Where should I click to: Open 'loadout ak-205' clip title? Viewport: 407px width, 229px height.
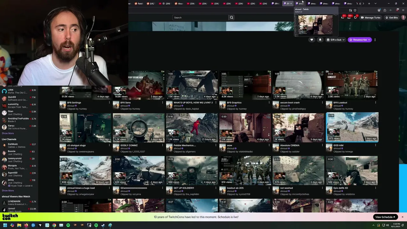(x=235, y=188)
